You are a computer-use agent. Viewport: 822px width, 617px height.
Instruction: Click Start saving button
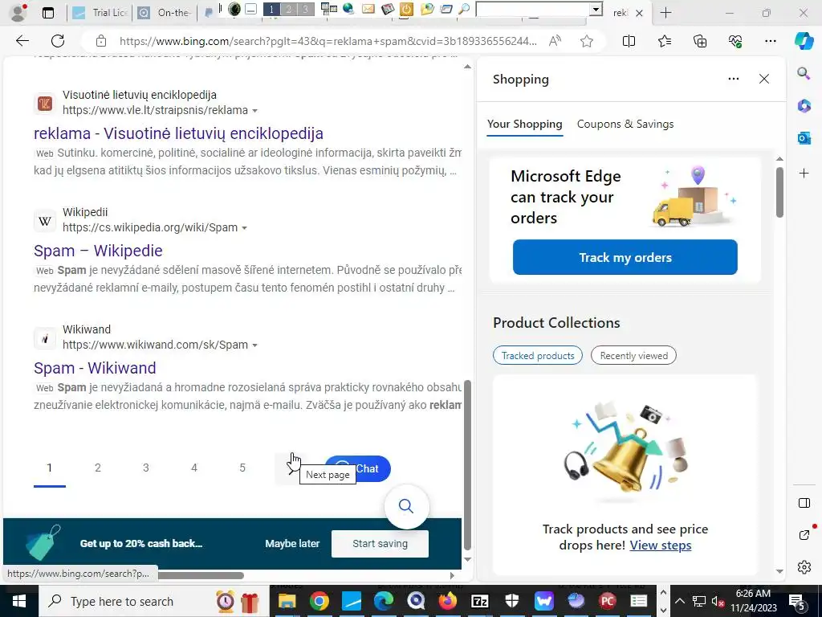[x=380, y=544]
